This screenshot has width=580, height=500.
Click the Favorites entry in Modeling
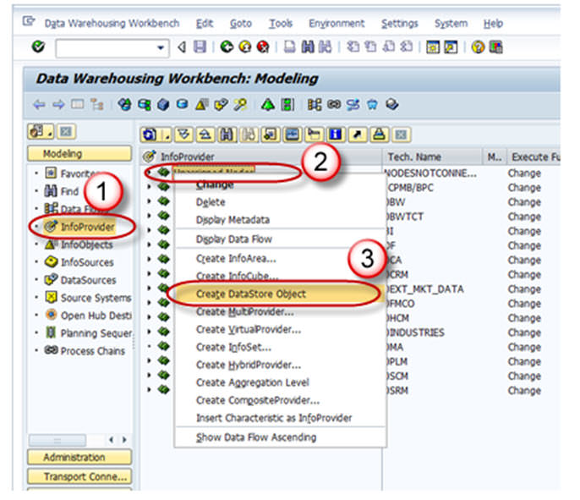click(x=81, y=173)
